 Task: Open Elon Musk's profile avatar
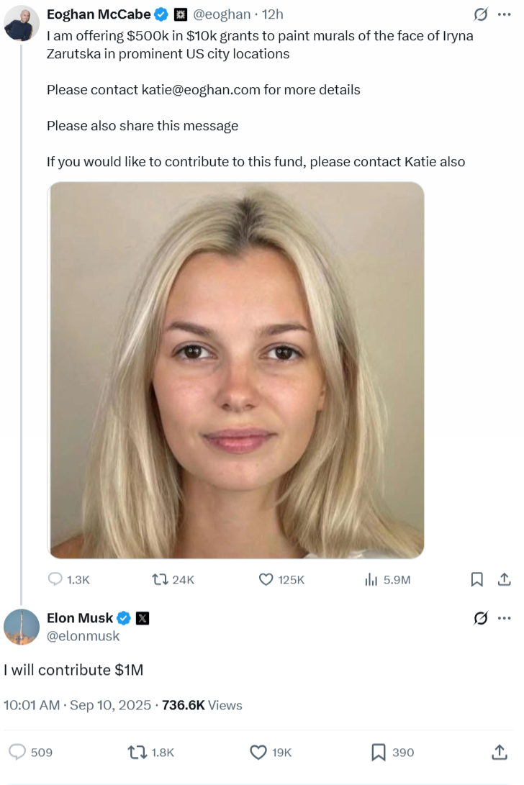pos(22,626)
